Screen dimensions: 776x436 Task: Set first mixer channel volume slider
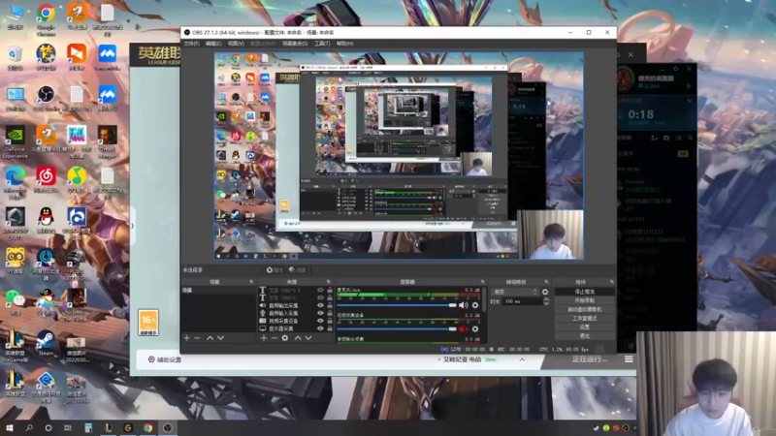pos(397,305)
